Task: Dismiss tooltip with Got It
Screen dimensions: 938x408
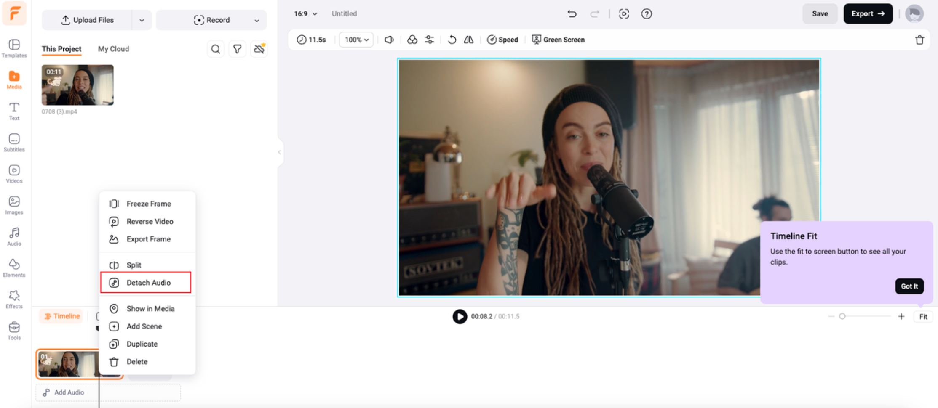Action: 909,286
